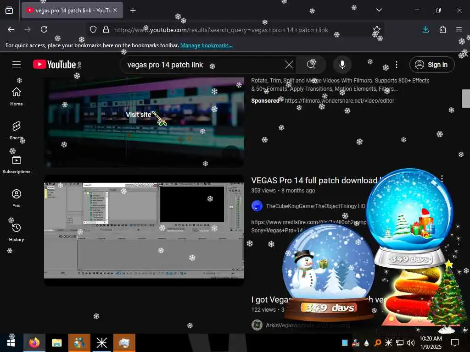This screenshot has height=352, width=470.
Task: Start voice search with microphone
Action: pyautogui.click(x=342, y=65)
